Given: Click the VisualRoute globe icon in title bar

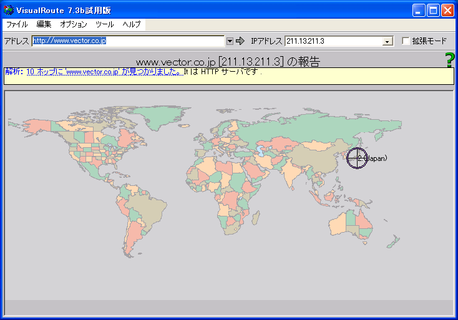Looking at the screenshot, I should point(9,10).
